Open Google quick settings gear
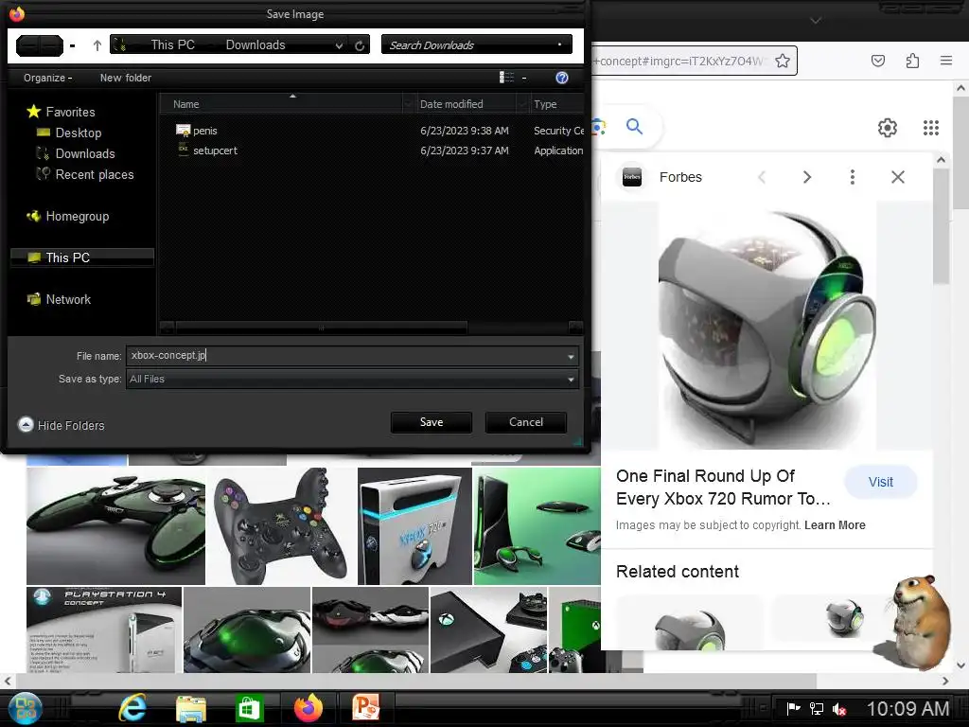969x727 pixels. tap(888, 128)
